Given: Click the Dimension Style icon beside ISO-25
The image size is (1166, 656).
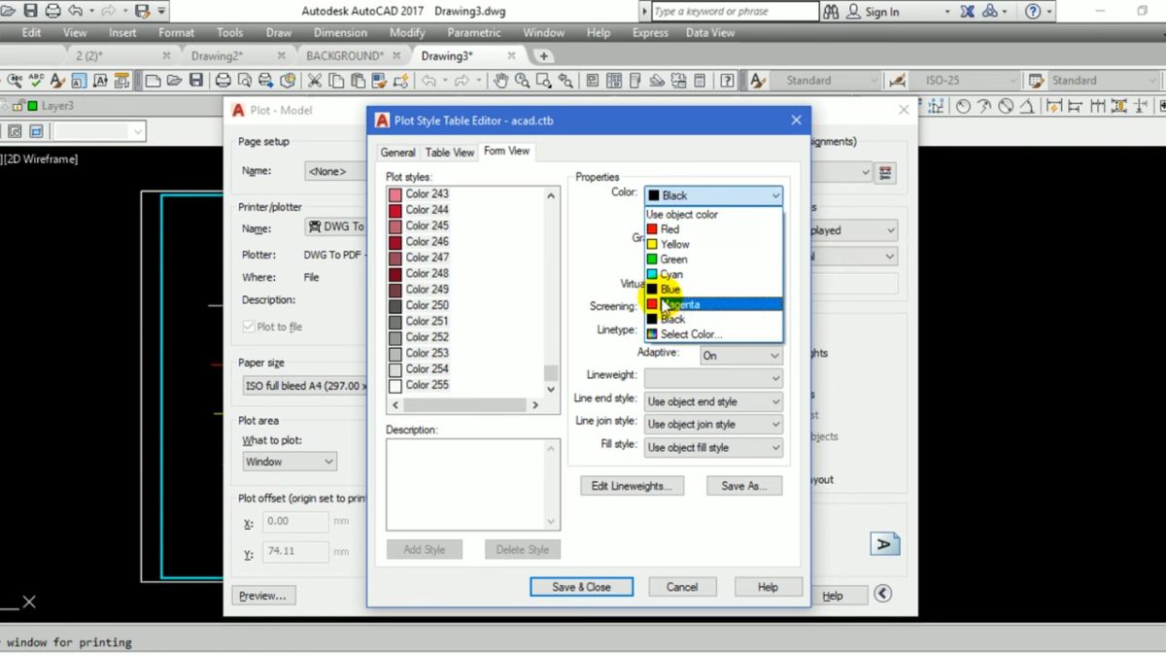Looking at the screenshot, I should click(x=898, y=81).
